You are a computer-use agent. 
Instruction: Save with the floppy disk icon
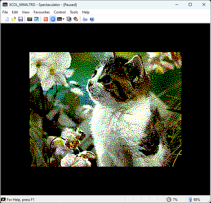pos(21,19)
